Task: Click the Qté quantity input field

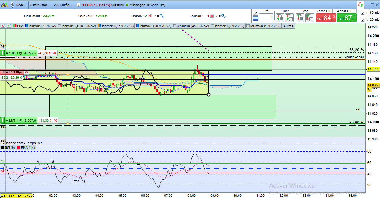Action: point(266,17)
